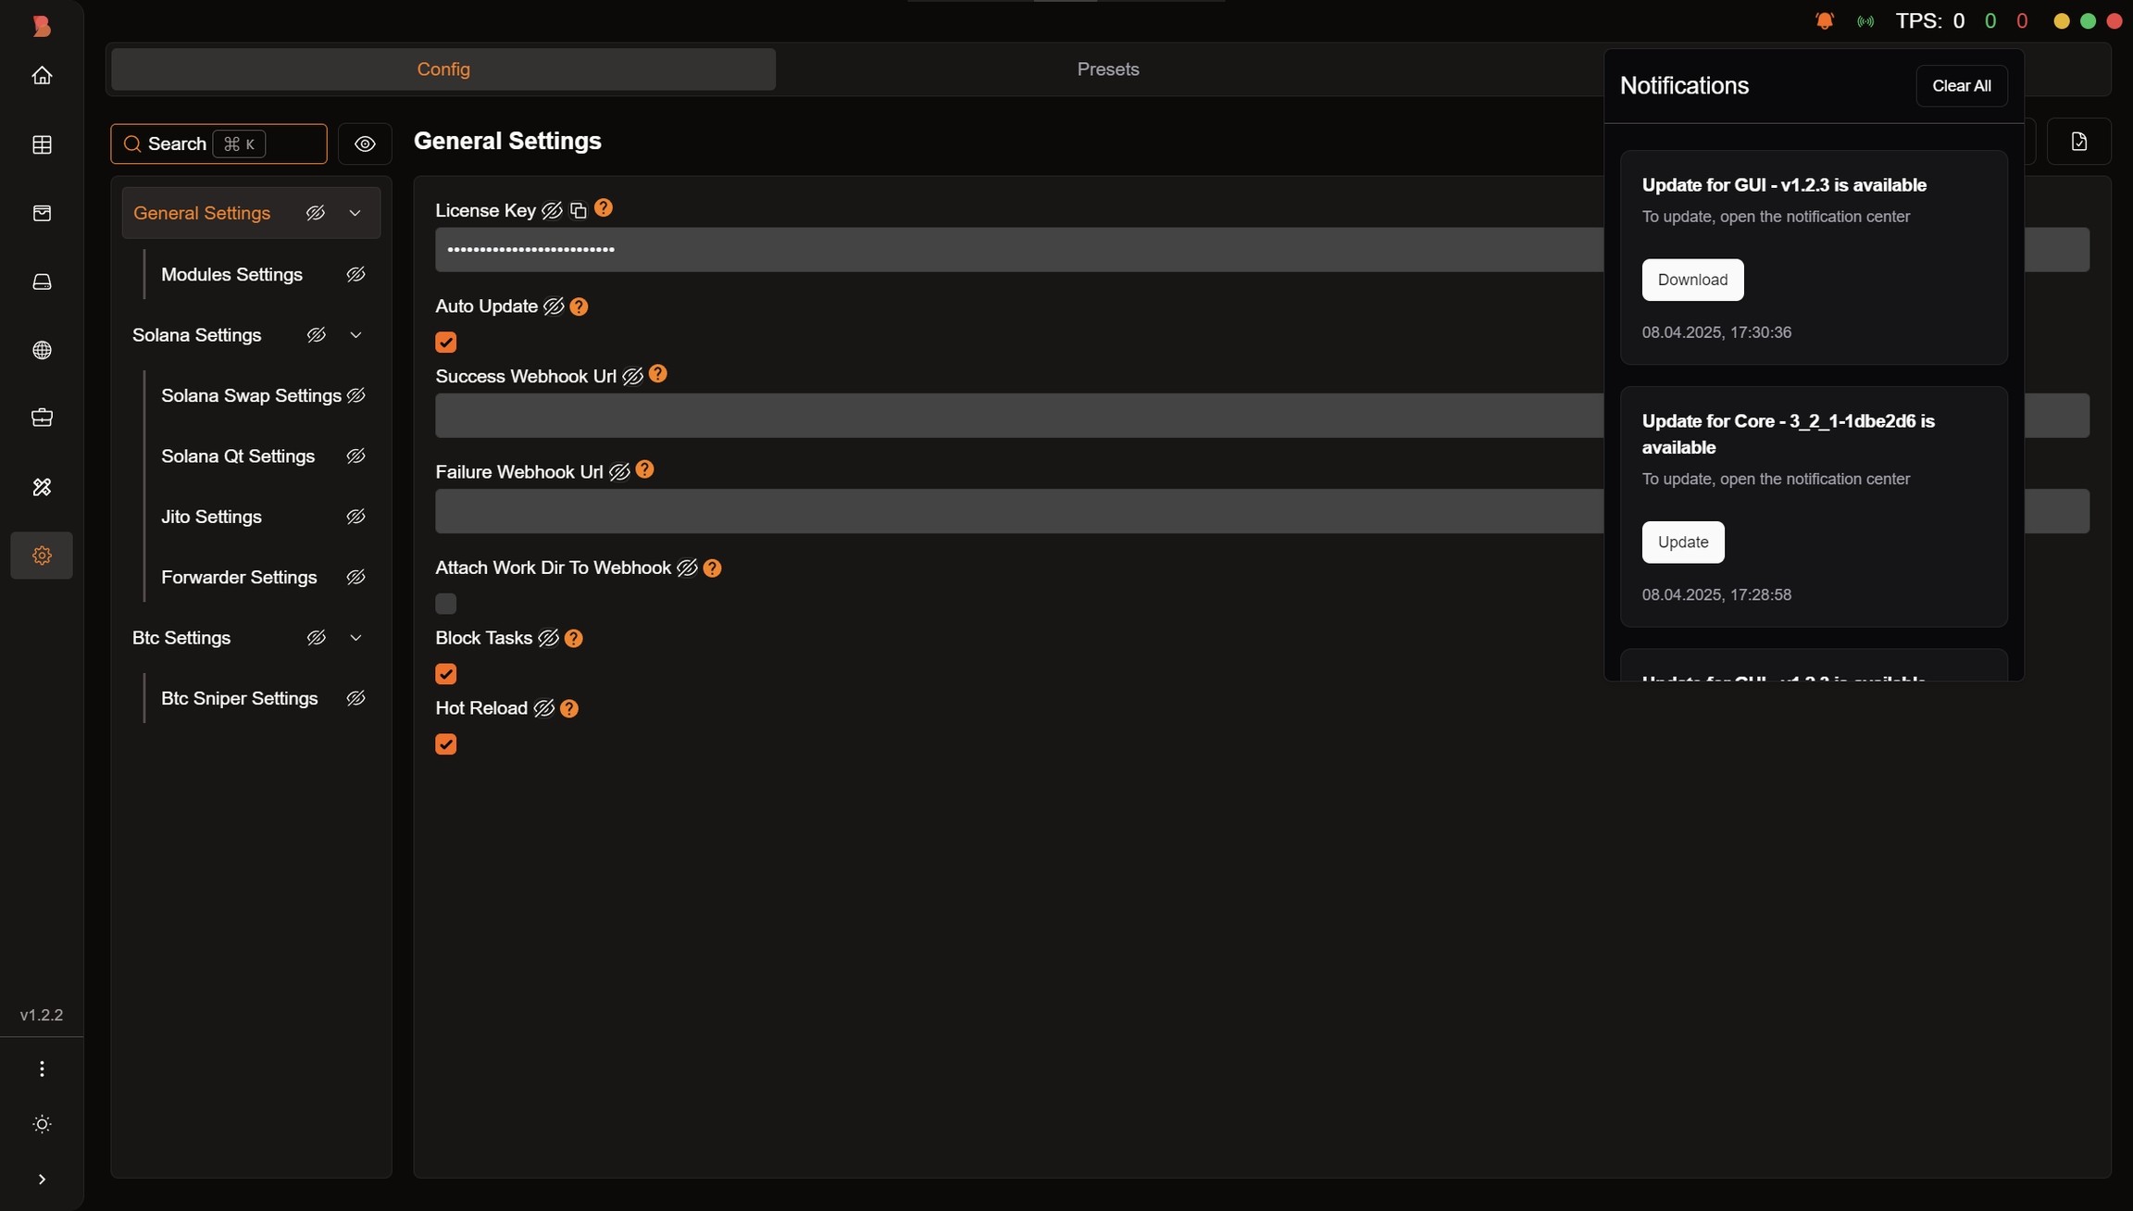Disable the Block Tasks checkbox

[446, 674]
